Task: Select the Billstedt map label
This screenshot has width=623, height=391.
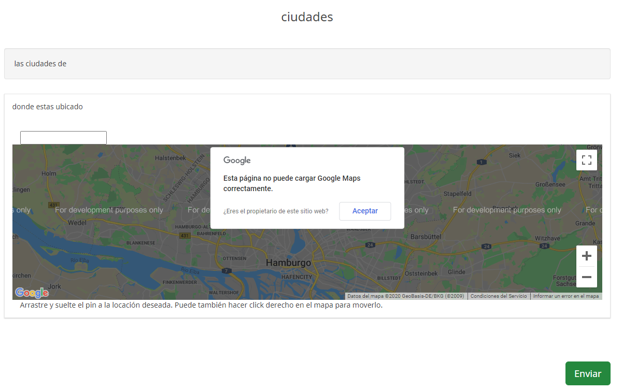Action: pyautogui.click(x=389, y=278)
